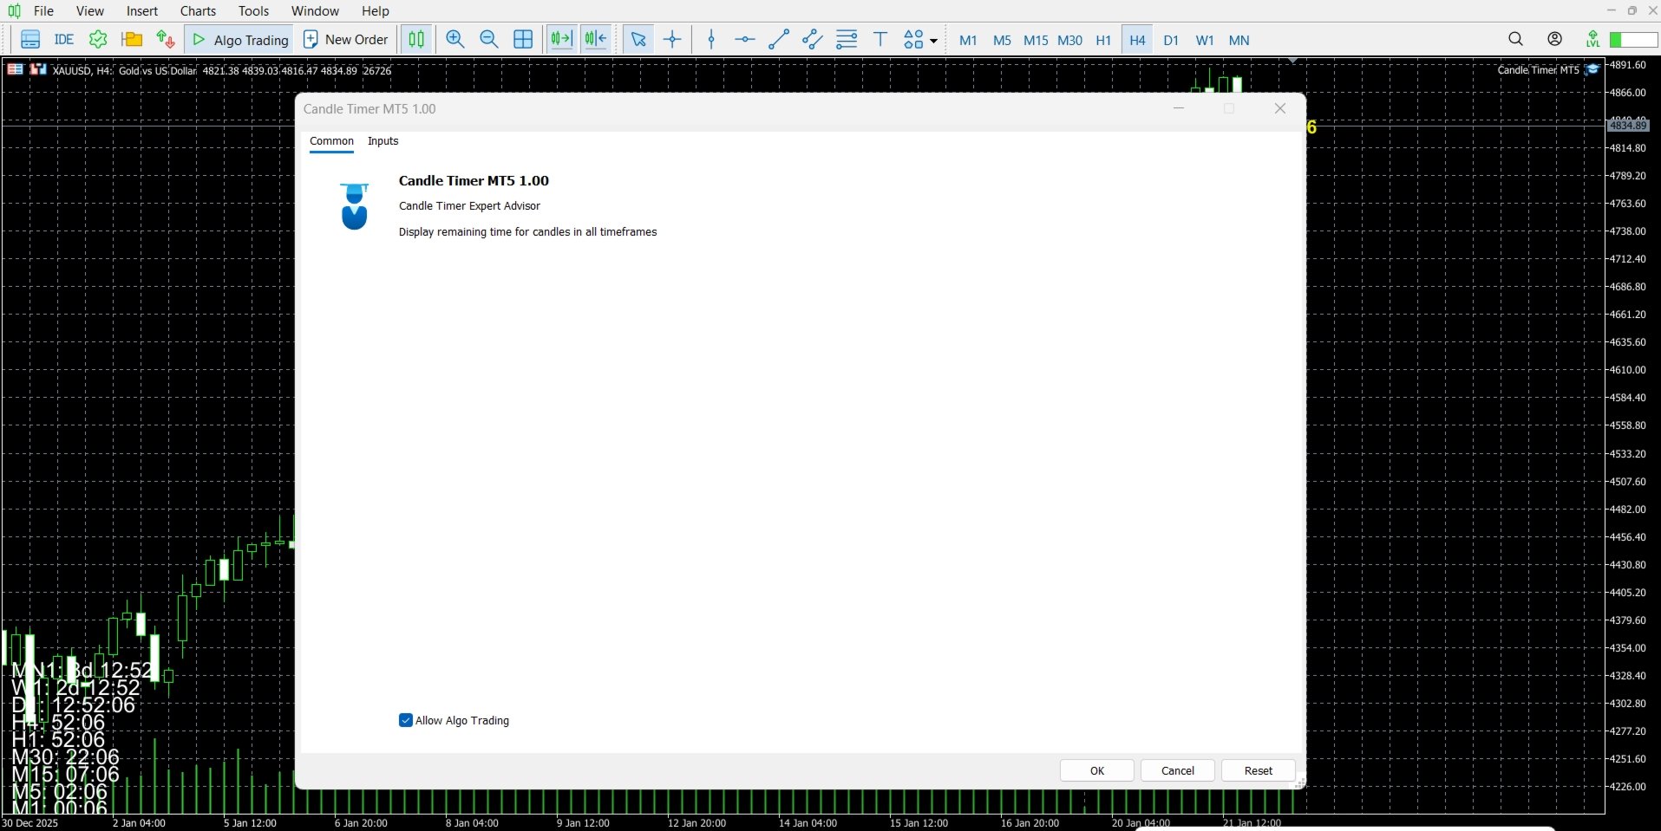Screen dimensions: 1661x831
Task: Click the Candle Timer MT5 expert icon
Action: pyautogui.click(x=1592, y=69)
